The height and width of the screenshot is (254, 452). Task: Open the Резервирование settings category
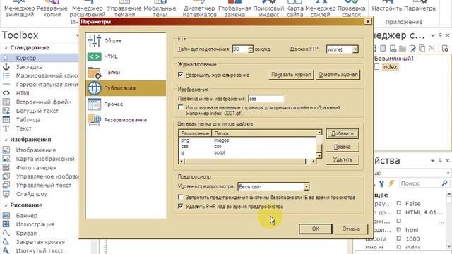click(126, 120)
